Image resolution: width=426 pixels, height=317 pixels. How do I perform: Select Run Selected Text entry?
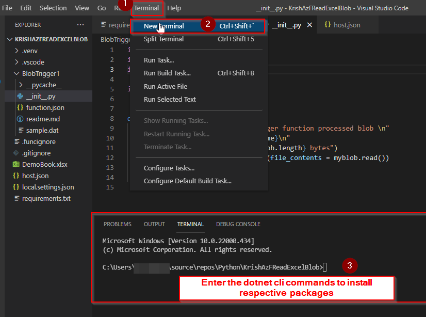pos(199,100)
